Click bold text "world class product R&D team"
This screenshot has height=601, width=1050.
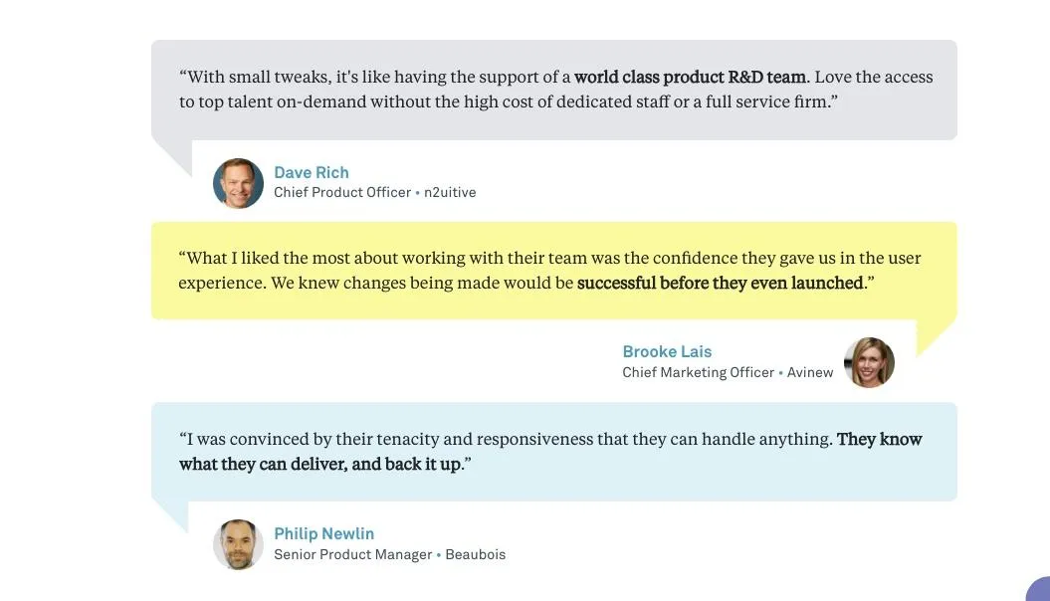[x=690, y=77]
